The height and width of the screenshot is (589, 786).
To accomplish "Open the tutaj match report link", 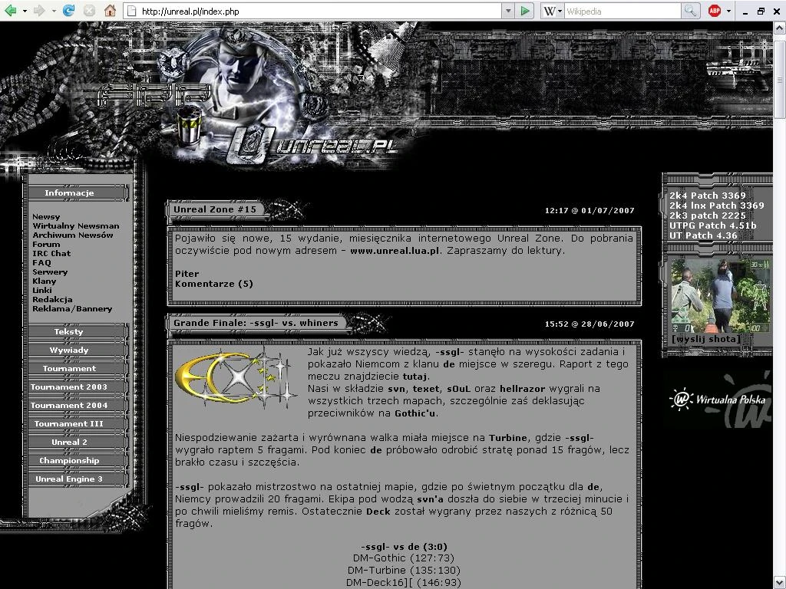I will pyautogui.click(x=415, y=377).
